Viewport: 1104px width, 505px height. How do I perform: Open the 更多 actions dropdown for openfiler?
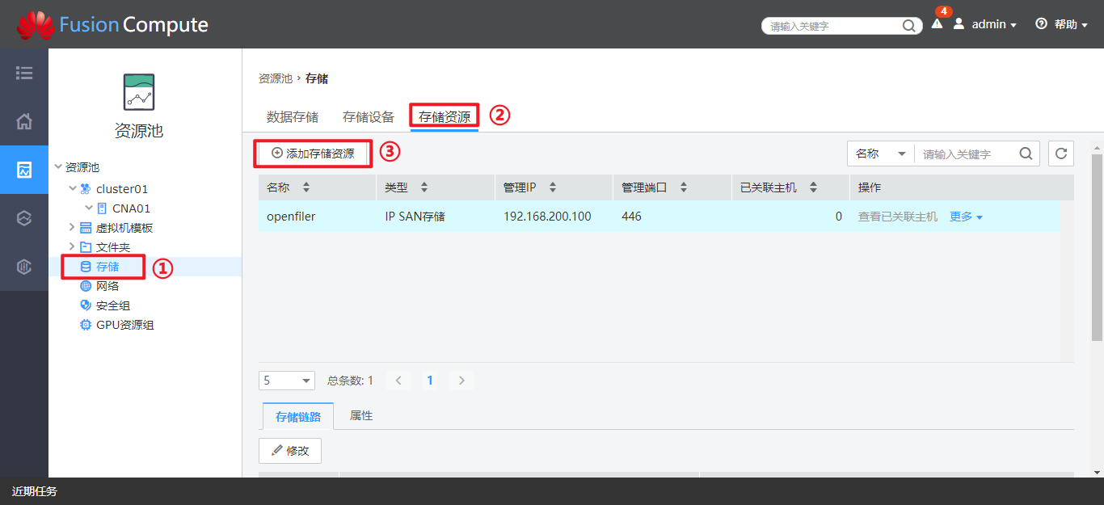[966, 217]
